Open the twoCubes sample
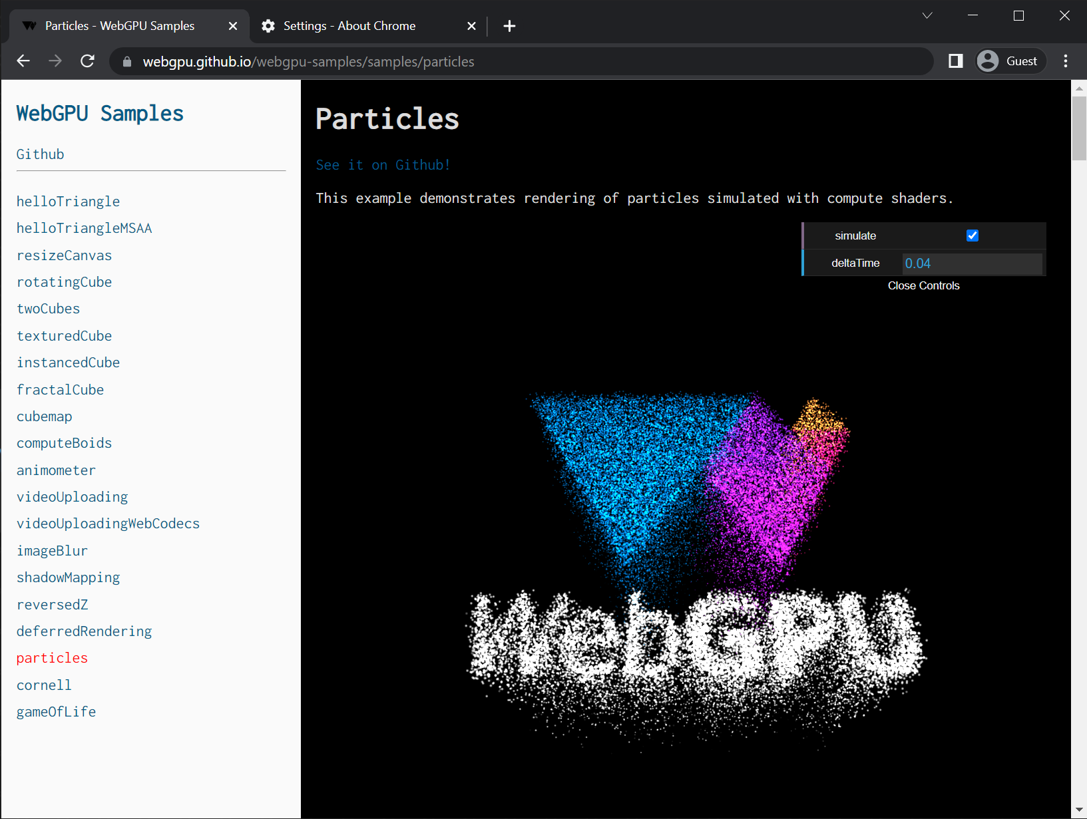Screen dimensions: 1087x819 [49, 309]
